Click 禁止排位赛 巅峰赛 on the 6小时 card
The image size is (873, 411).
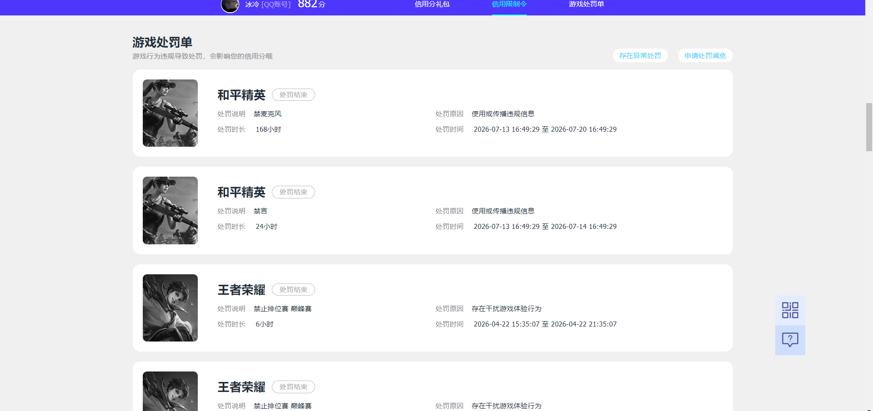pyautogui.click(x=283, y=309)
